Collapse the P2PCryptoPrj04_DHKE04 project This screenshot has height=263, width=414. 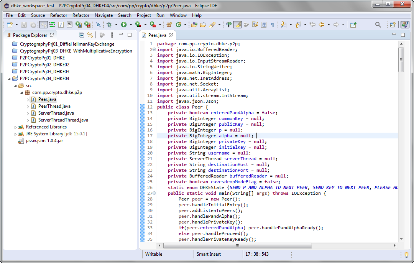(10, 79)
